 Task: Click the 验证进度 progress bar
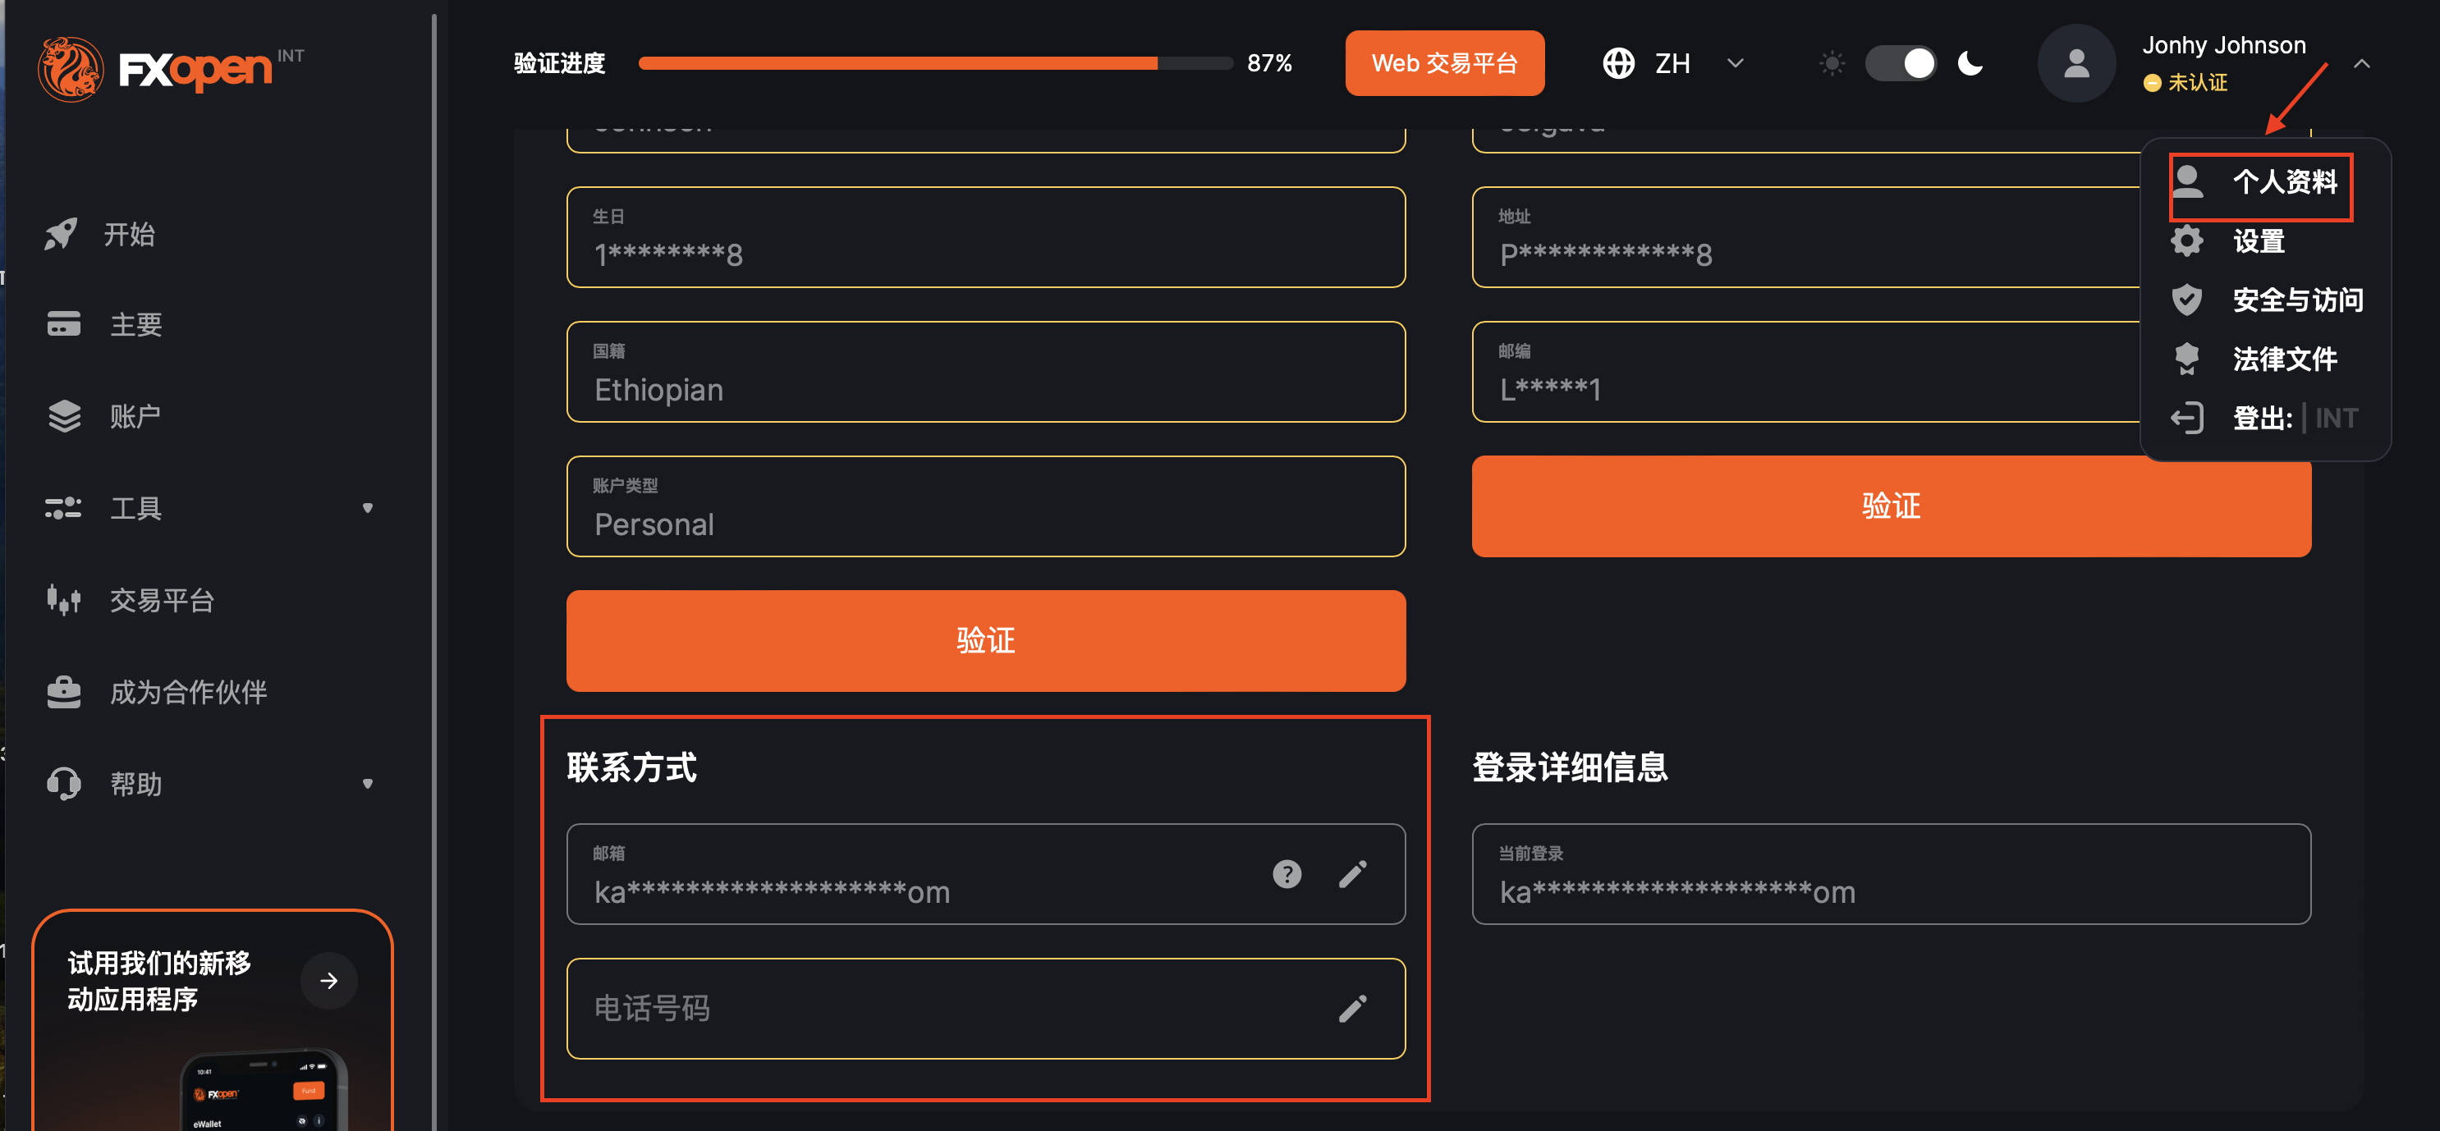(935, 63)
